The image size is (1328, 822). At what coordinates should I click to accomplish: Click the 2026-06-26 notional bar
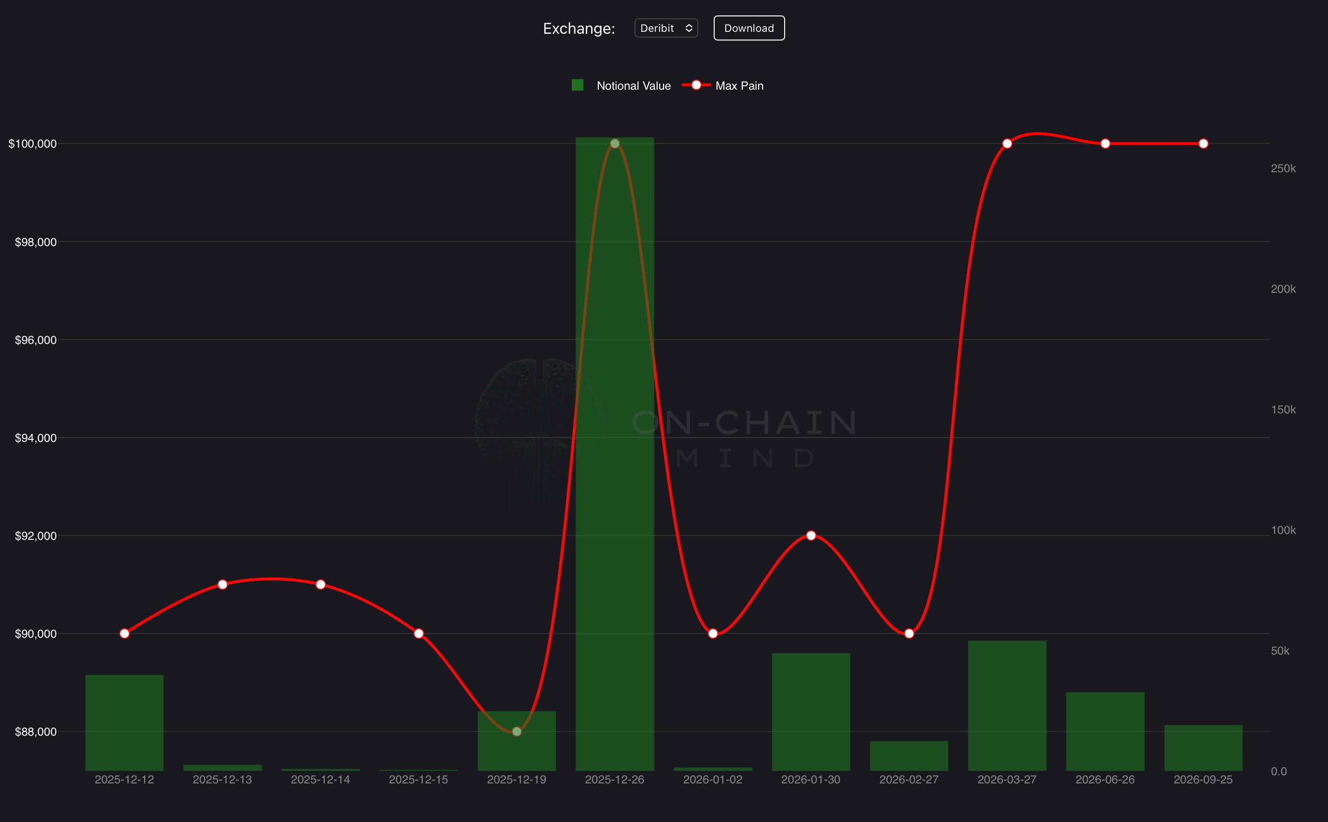coord(1105,731)
